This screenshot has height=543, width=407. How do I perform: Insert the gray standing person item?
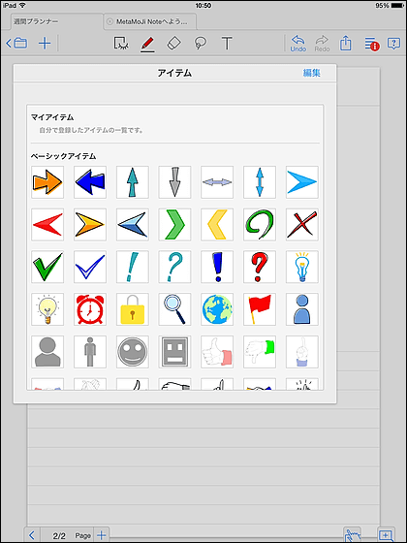(90, 352)
